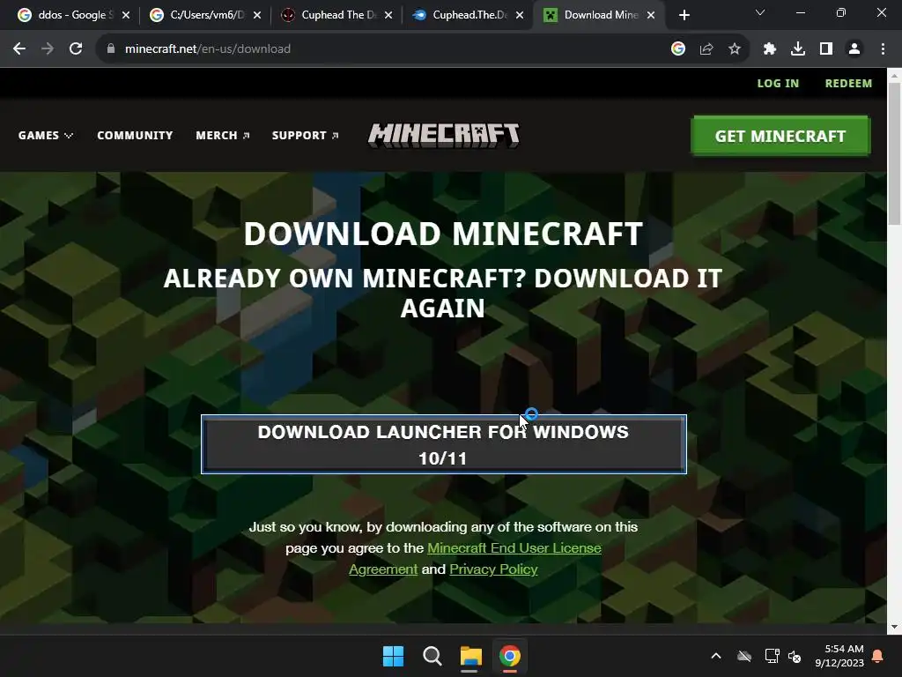Open the SUPPORT external link

305,135
